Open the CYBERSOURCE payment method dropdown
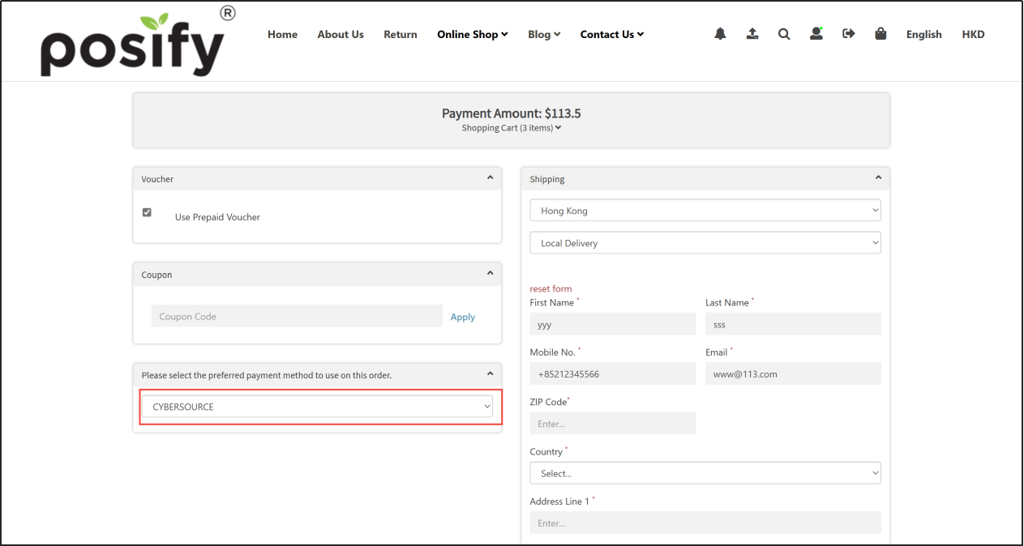The width and height of the screenshot is (1024, 546). click(x=317, y=407)
